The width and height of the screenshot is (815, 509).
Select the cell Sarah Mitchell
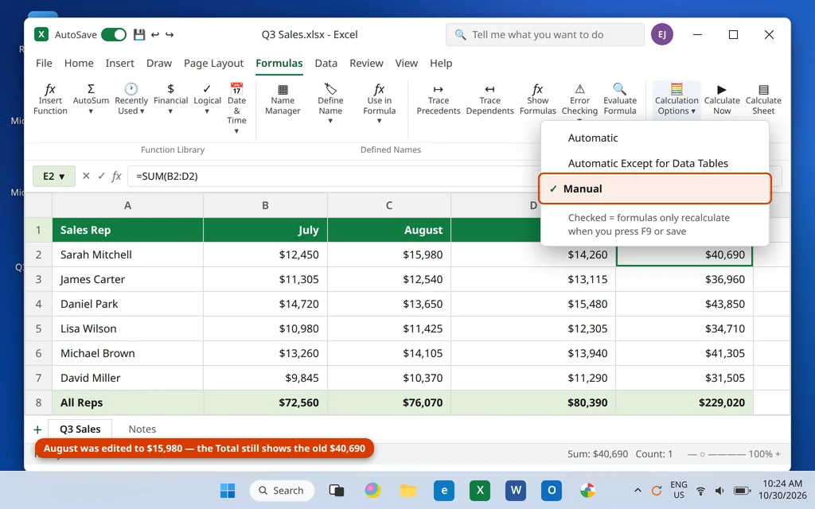pos(127,254)
